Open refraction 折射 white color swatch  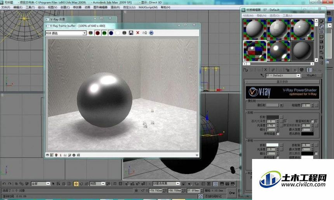point(272,145)
